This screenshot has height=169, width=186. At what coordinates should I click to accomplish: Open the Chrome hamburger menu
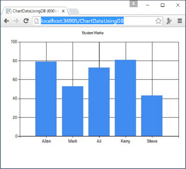tap(180, 21)
